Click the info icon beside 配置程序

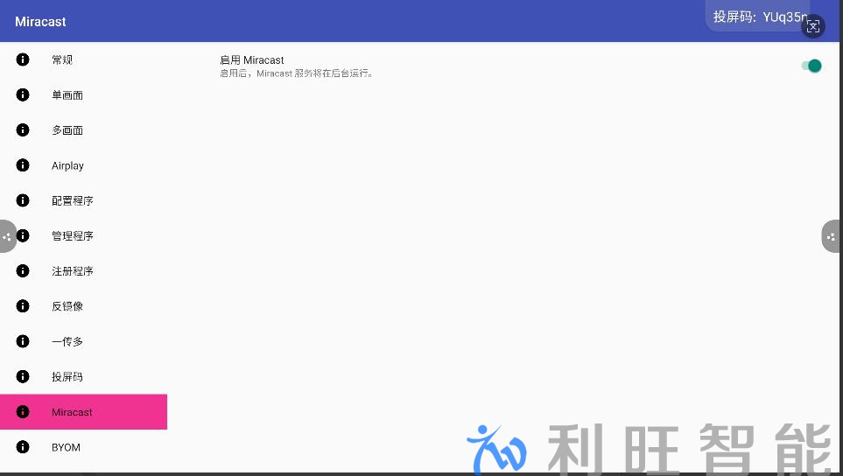pos(23,200)
